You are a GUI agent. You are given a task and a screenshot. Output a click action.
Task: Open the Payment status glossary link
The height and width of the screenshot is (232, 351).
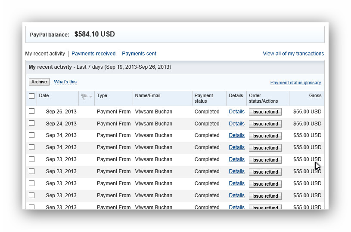[295, 82]
